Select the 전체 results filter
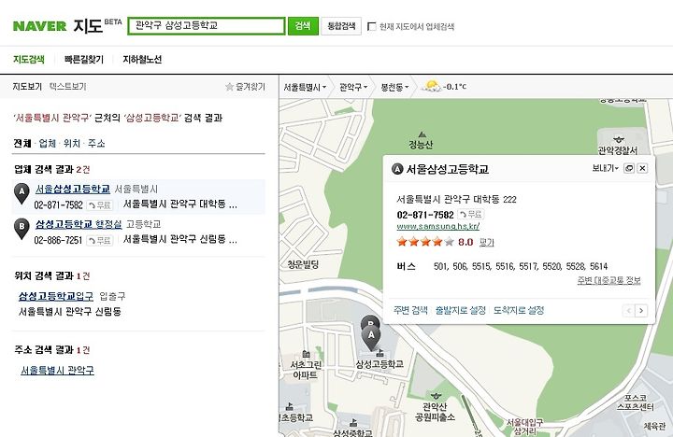This screenshot has width=673, height=437. (22, 143)
